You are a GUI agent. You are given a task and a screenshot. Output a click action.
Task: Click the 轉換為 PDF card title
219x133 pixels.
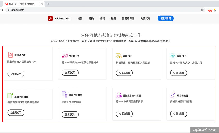tap(20, 55)
